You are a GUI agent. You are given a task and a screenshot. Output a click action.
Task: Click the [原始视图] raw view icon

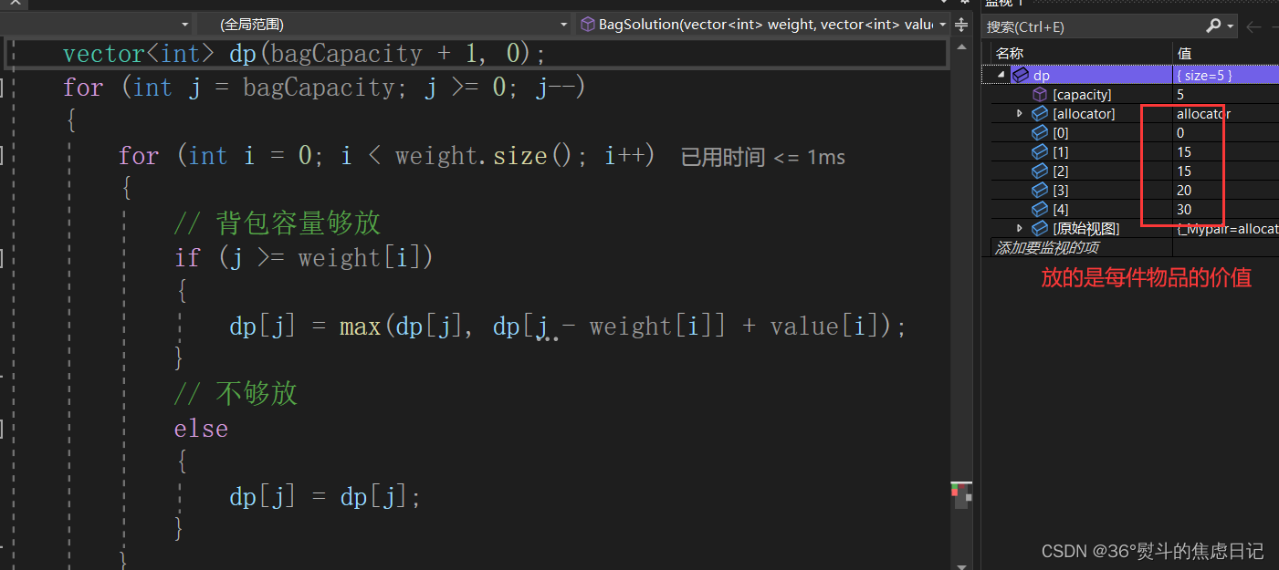point(1040,229)
